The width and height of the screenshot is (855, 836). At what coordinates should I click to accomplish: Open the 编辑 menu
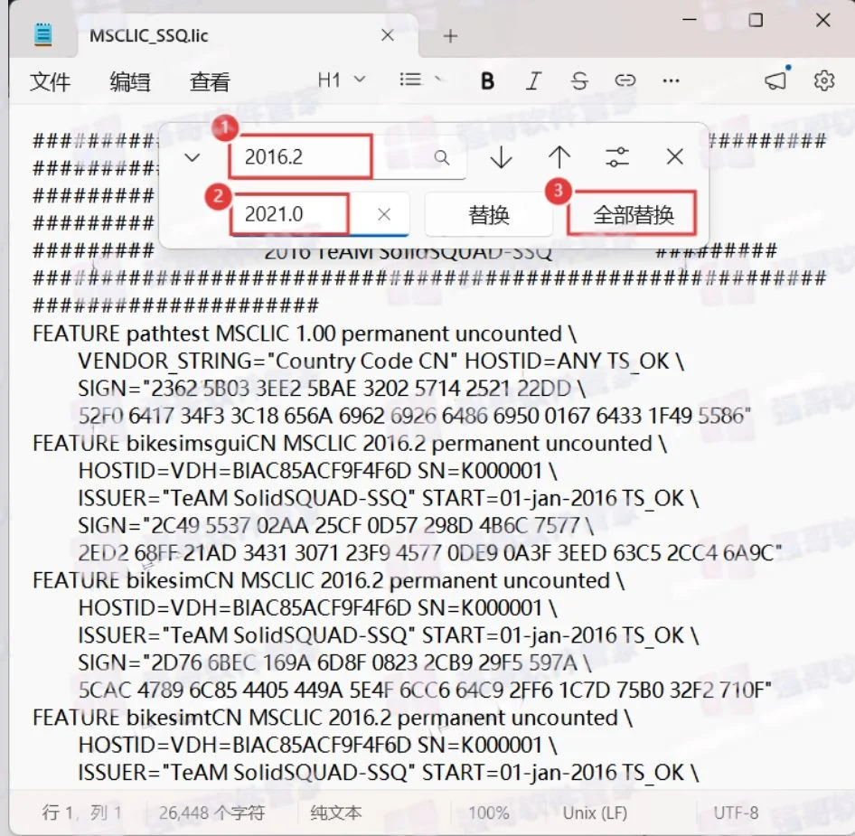130,82
